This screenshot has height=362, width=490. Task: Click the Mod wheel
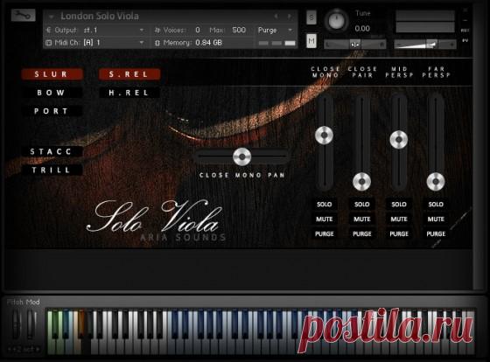pos(31,324)
